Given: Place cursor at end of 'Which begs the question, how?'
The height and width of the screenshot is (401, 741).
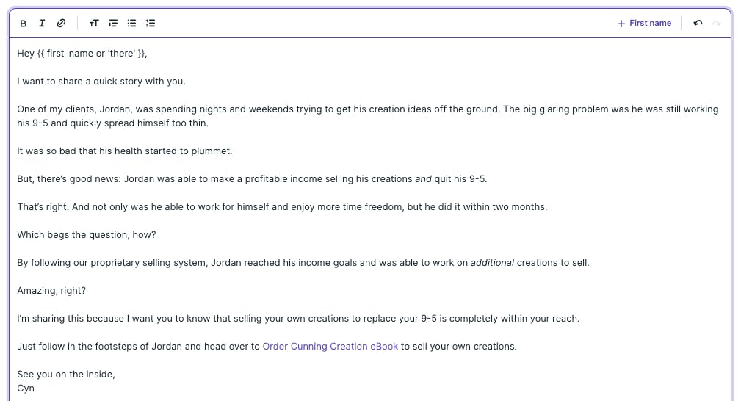Looking at the screenshot, I should point(156,235).
